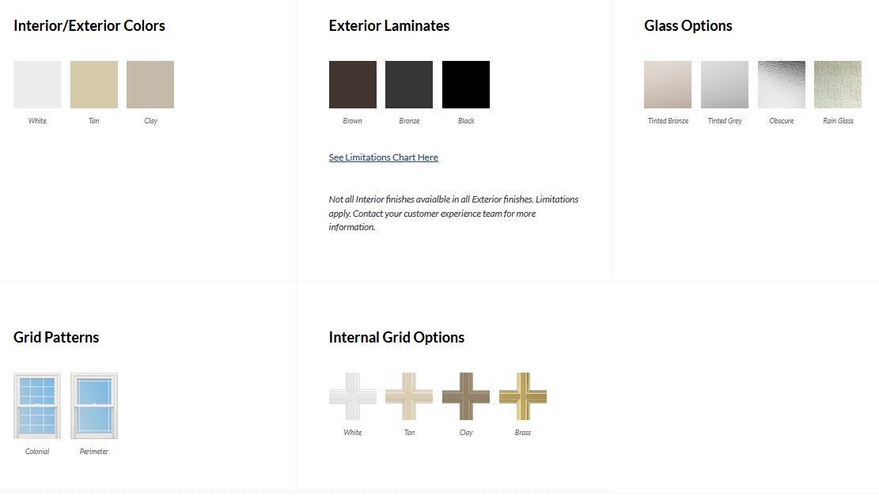Choose the Clay internal grid cross
The image size is (879, 496).
pyautogui.click(x=466, y=396)
